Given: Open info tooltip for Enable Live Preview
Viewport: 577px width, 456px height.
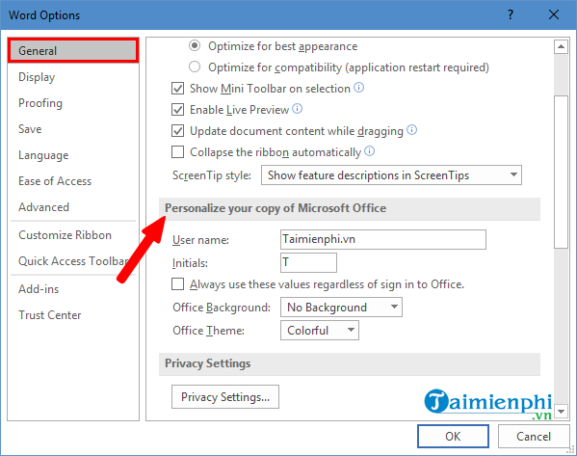Looking at the screenshot, I should pyautogui.click(x=297, y=109).
